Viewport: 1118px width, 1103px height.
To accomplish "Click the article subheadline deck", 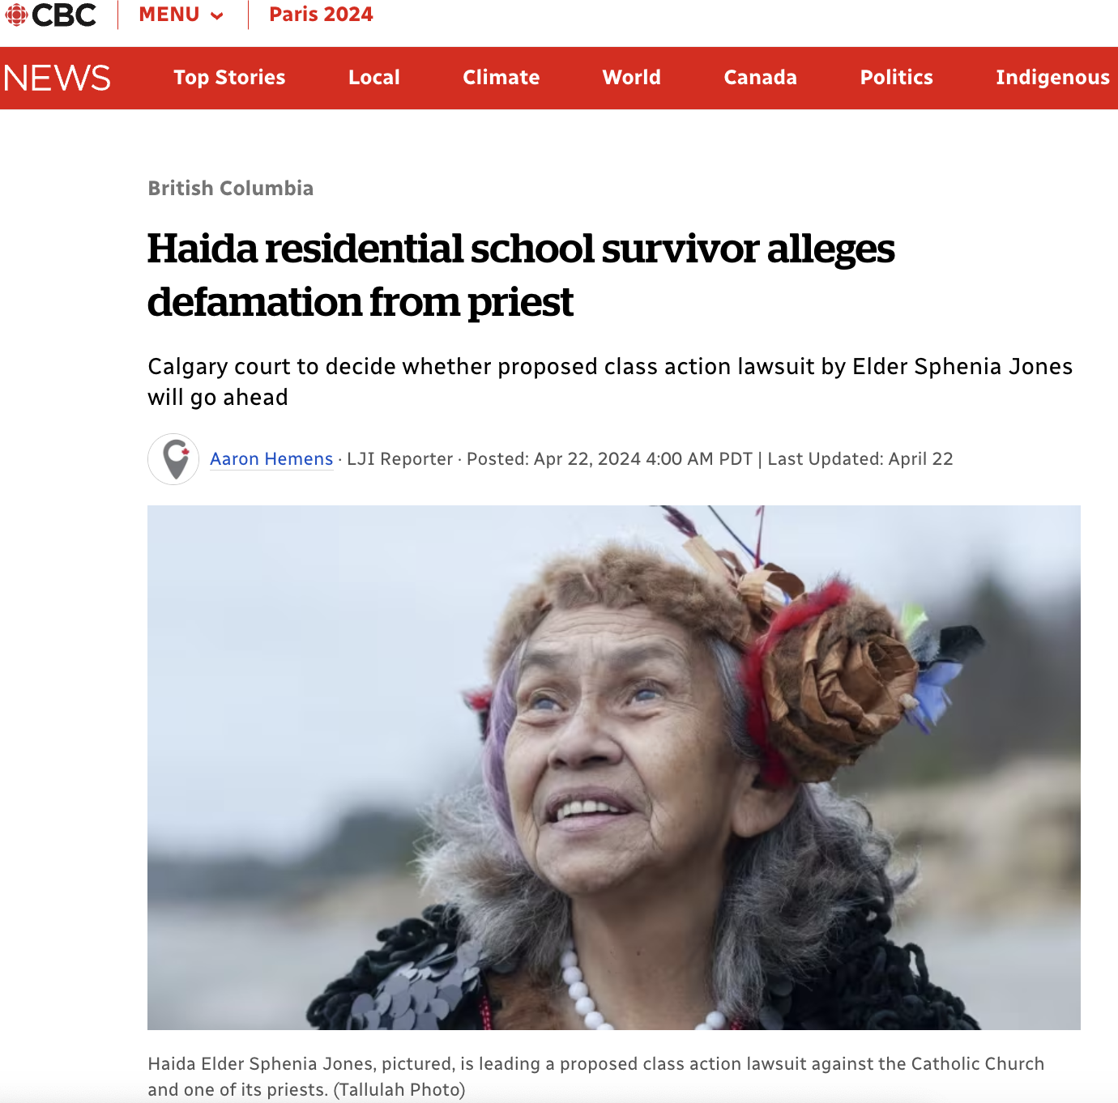I will pos(610,381).
